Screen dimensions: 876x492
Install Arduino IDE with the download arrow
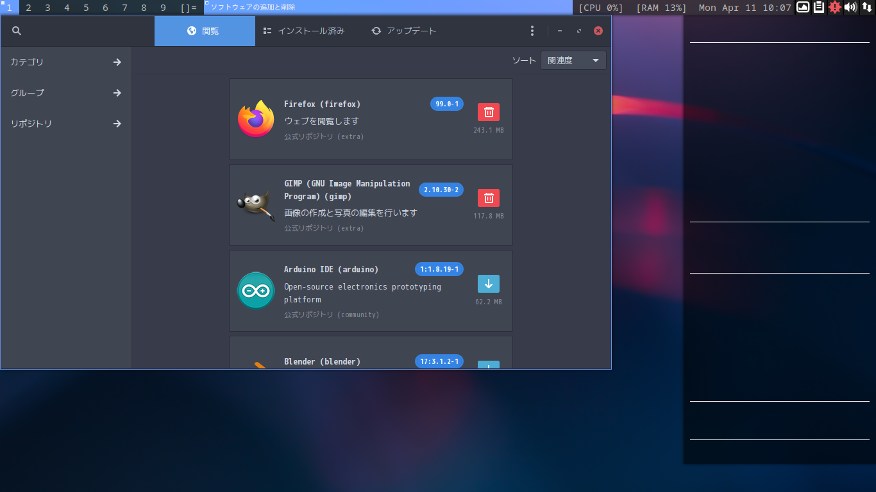489,284
